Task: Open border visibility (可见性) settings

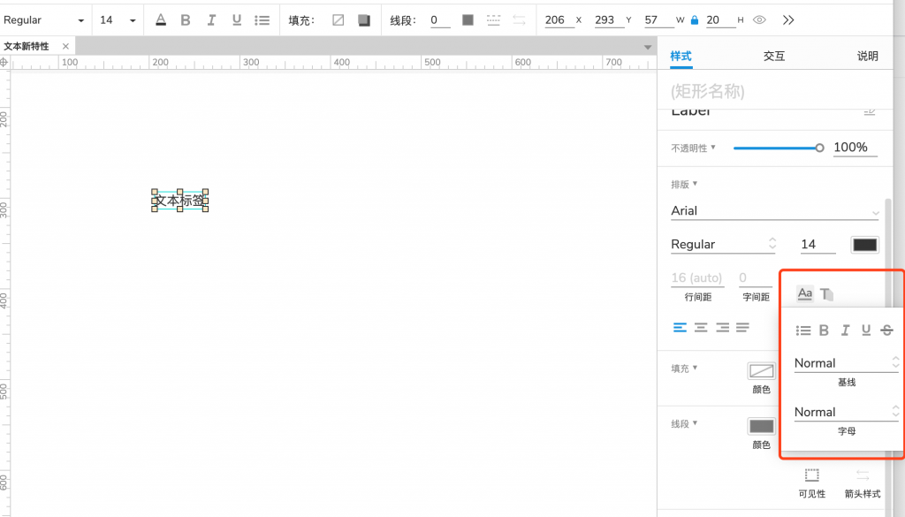Action: tap(812, 482)
